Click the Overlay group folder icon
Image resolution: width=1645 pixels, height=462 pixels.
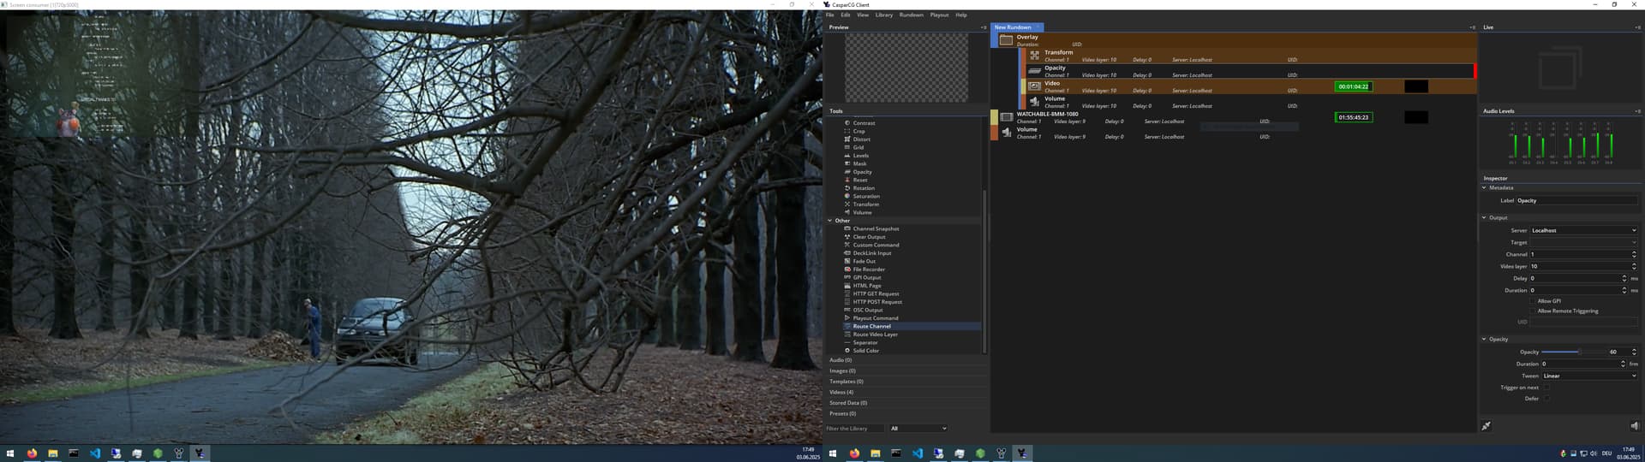click(x=1006, y=40)
